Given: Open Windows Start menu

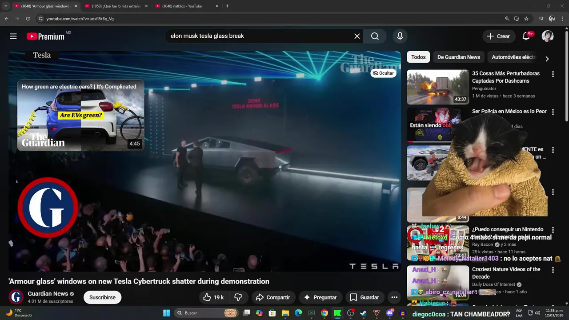Looking at the screenshot, I should pyautogui.click(x=166, y=313).
